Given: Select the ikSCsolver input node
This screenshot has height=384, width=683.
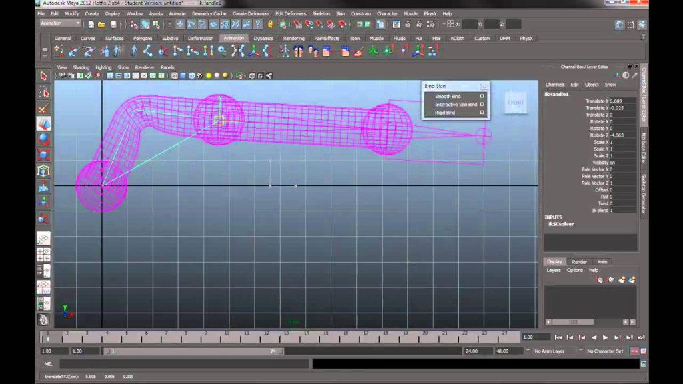Looking at the screenshot, I should click(560, 224).
